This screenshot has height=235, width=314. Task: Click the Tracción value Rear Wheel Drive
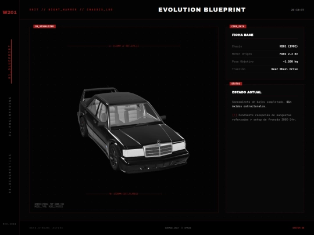284,69
